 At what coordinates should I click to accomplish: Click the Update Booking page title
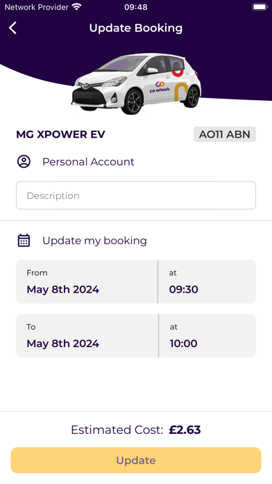click(136, 28)
